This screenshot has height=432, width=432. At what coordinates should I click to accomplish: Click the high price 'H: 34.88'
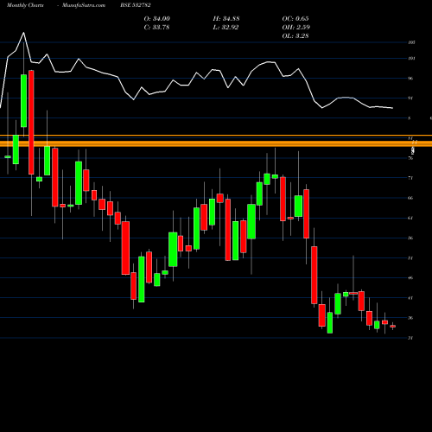coord(226,19)
